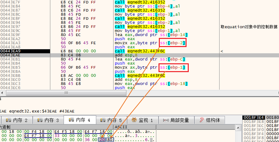This screenshot has height=142, width=279.
Task: Open the 监视 1 watch tab
Action: [142, 120]
